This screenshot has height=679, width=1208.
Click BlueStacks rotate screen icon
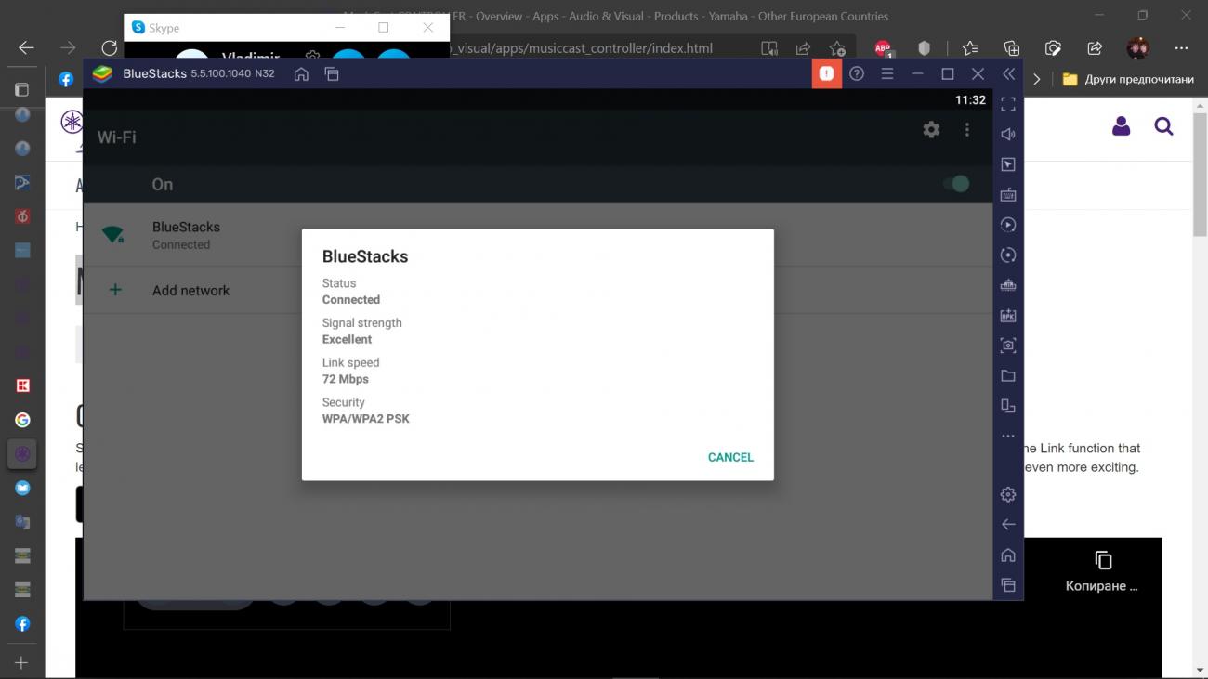[x=1008, y=406]
